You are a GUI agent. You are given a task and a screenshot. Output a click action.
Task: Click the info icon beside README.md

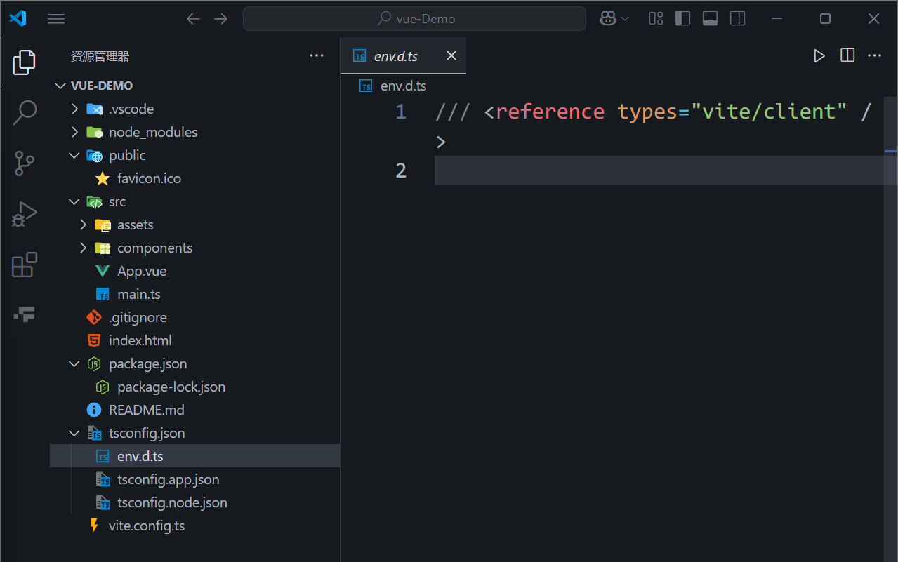click(94, 410)
